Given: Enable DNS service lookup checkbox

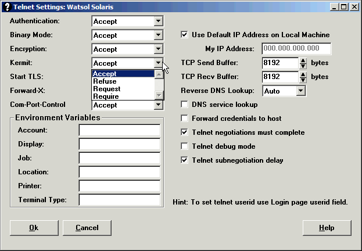Looking at the screenshot, I should pos(185,105).
